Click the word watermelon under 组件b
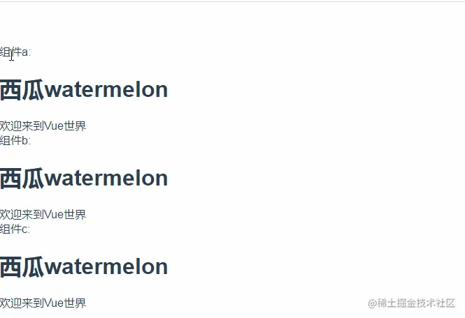 tap(106, 178)
